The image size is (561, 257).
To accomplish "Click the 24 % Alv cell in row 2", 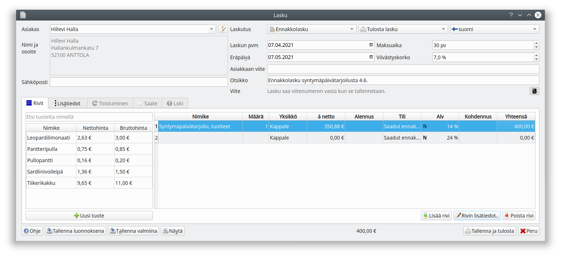I will 440,138.
